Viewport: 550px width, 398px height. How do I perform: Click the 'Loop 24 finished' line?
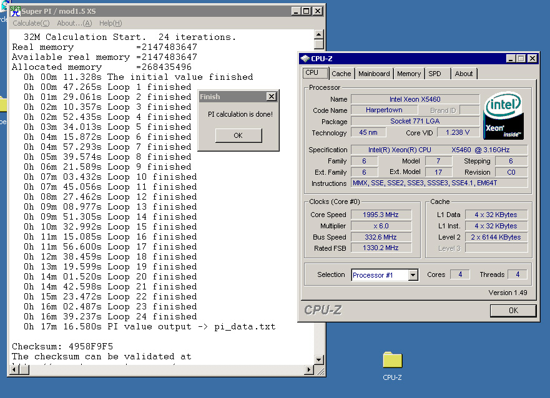coord(110,317)
